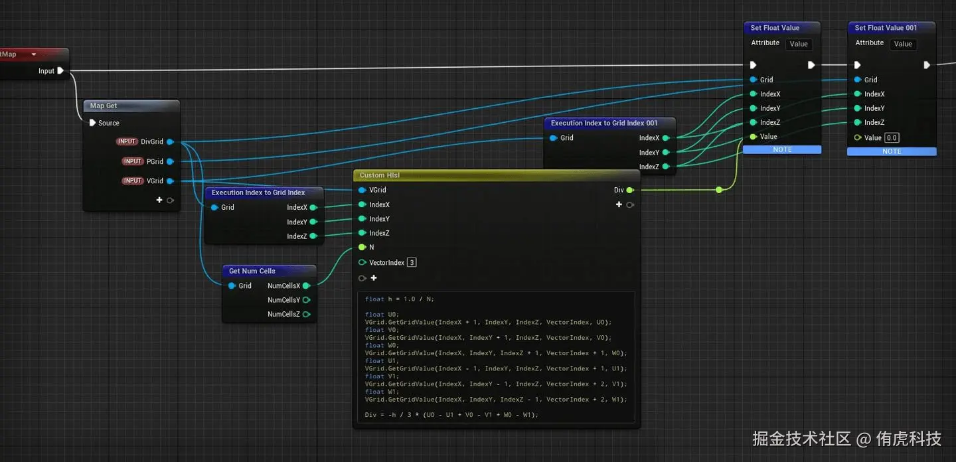Select the Source execution pin on Map Get
Image resolution: width=956 pixels, height=462 pixels.
[x=92, y=123]
